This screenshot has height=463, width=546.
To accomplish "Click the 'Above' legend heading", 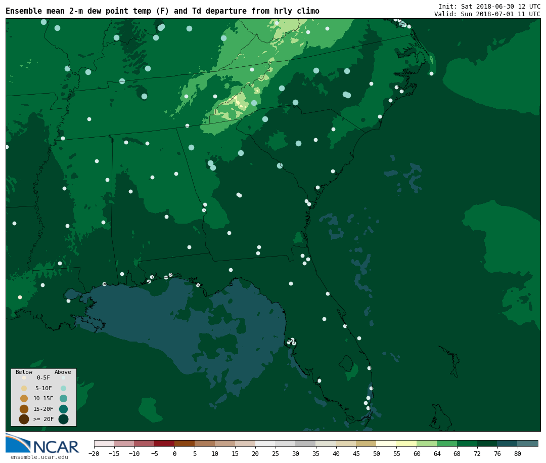I will 63,372.
